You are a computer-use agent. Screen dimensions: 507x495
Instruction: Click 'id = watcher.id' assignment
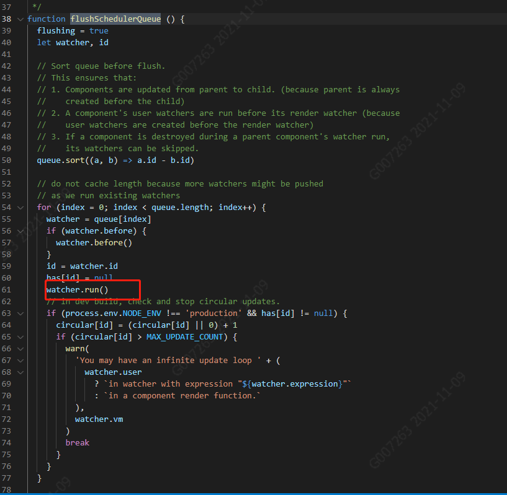tap(82, 266)
